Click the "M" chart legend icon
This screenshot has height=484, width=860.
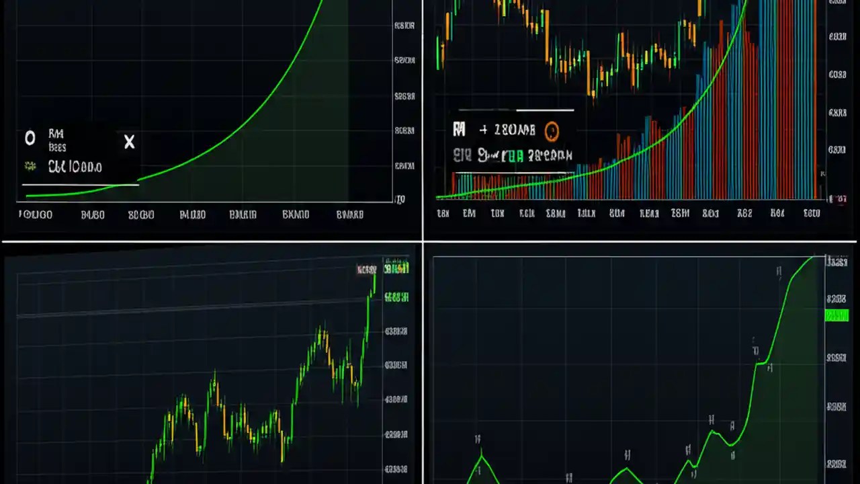460,130
